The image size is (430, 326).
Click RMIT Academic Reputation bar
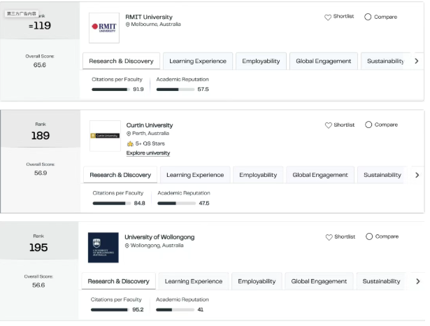pyautogui.click(x=175, y=90)
